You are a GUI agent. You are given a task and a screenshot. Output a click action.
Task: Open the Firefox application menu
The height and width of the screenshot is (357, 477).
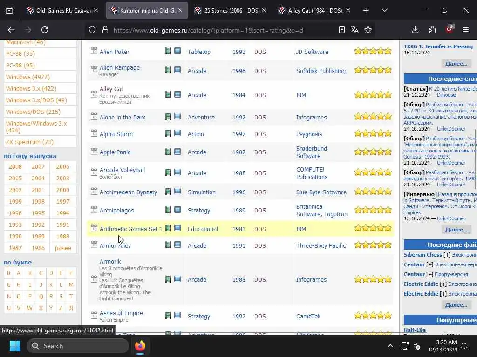(466, 30)
